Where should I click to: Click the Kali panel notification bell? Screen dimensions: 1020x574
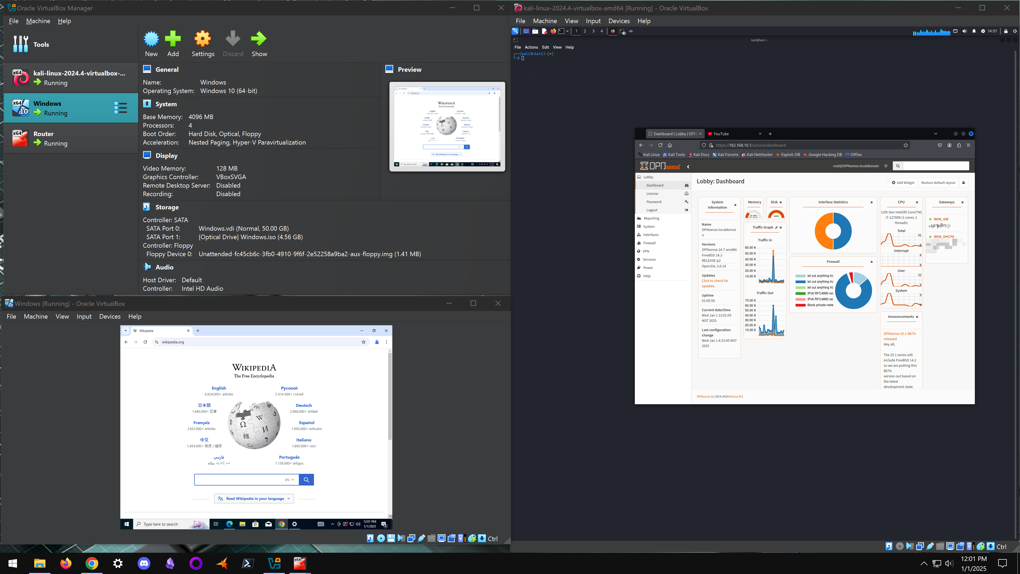974,31
